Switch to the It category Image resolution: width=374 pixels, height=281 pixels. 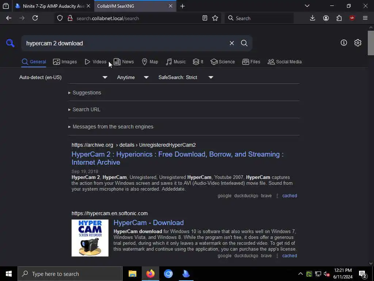[x=198, y=61]
